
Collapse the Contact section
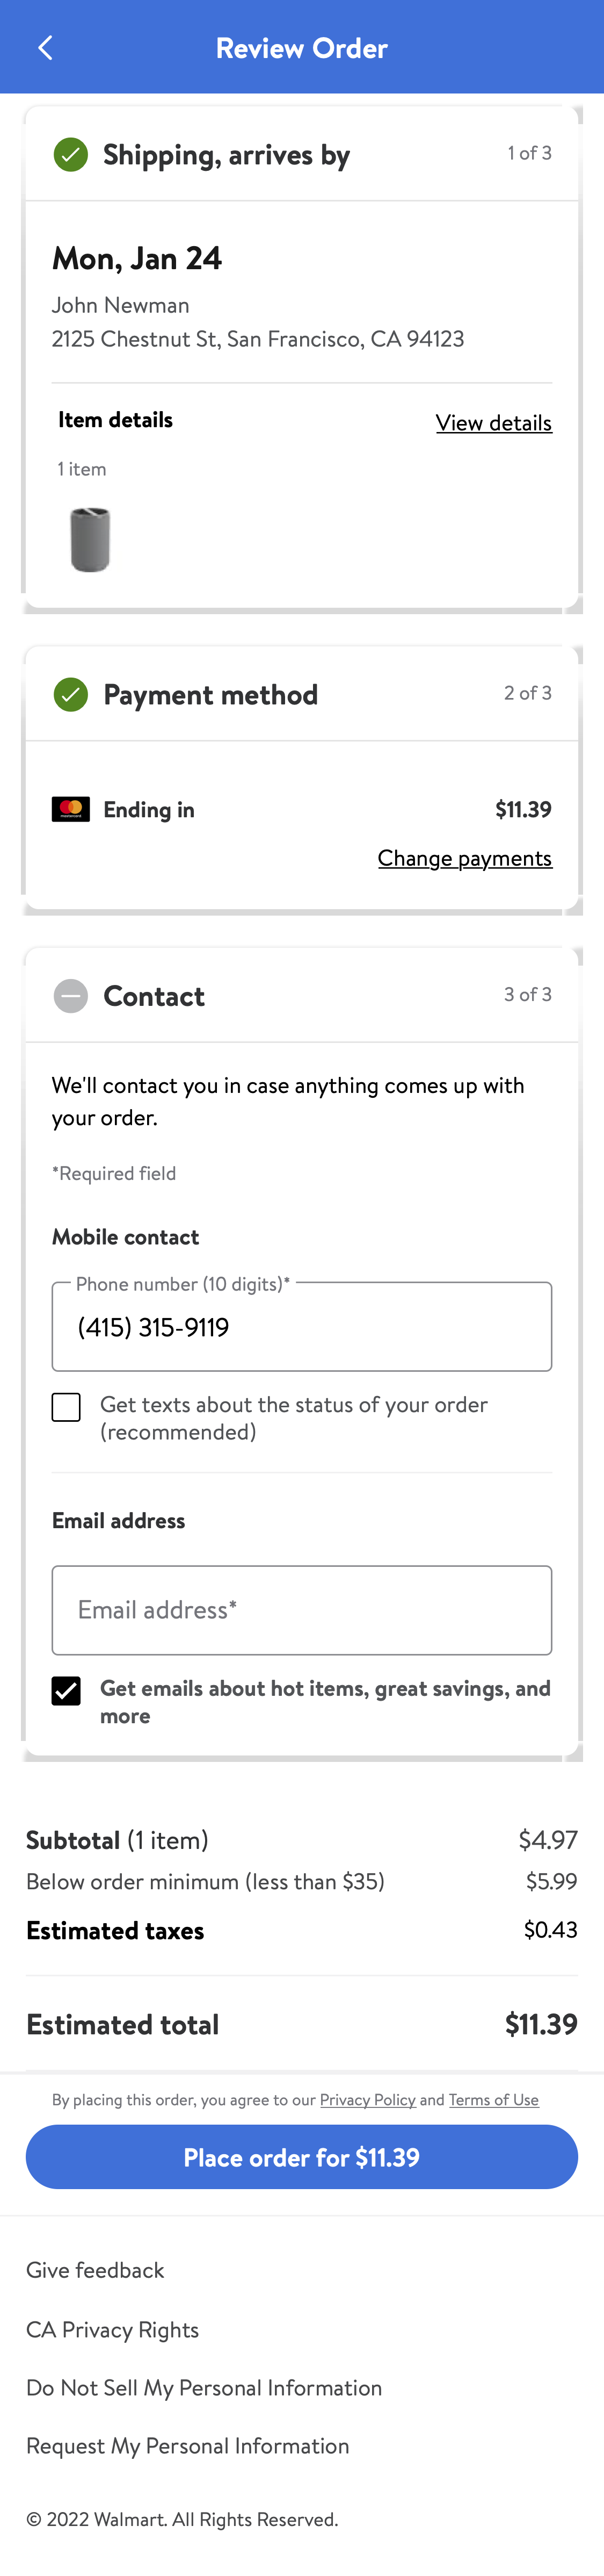70,996
